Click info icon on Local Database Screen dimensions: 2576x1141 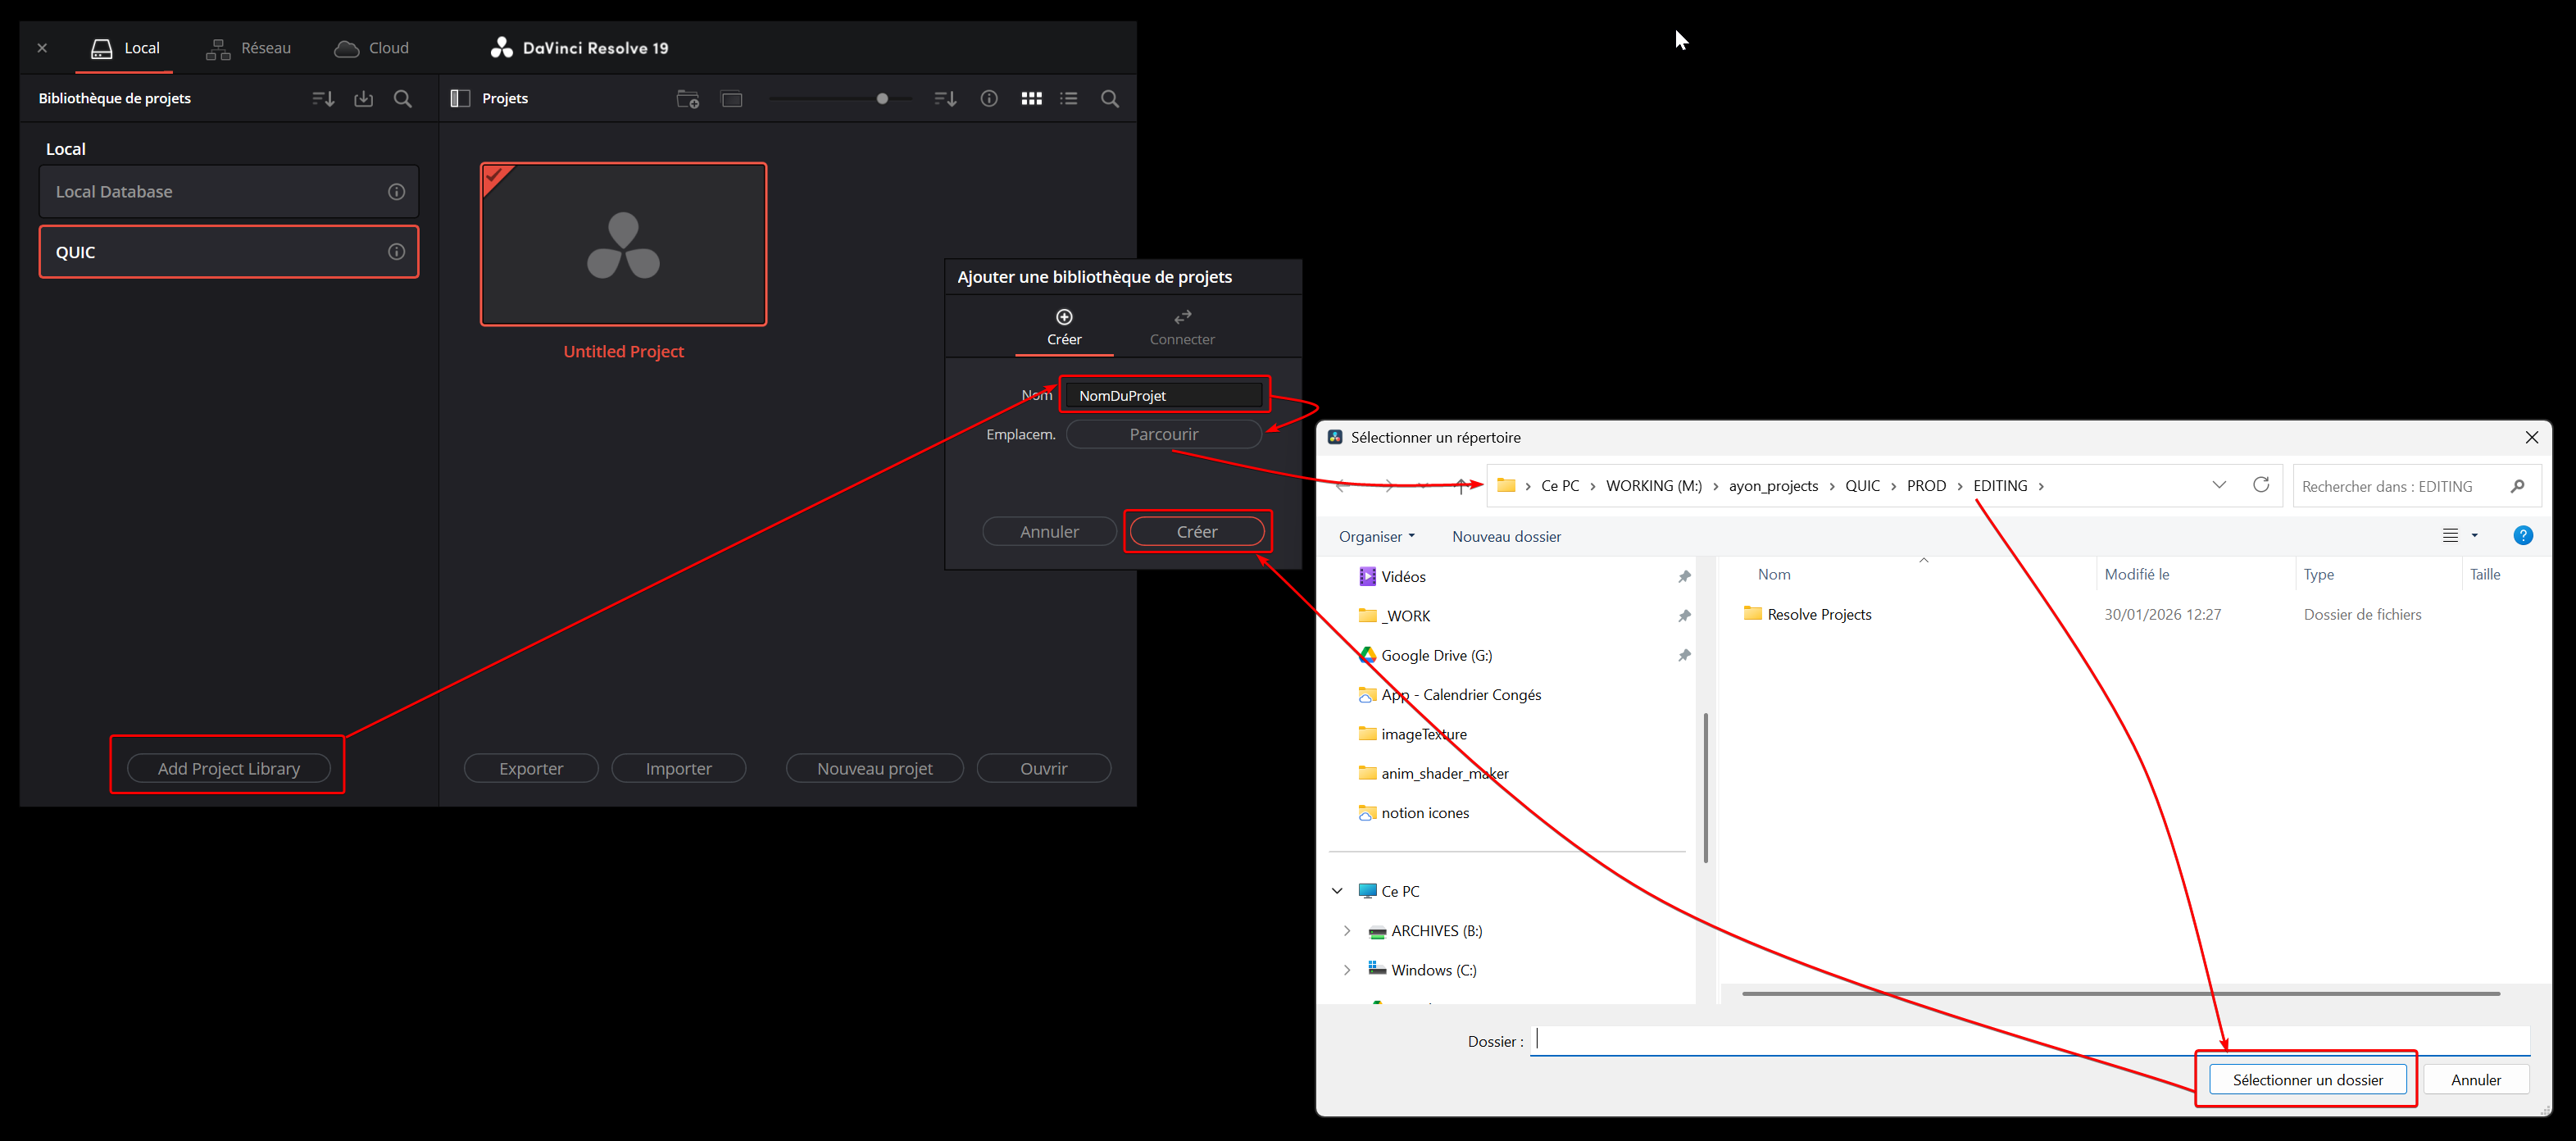pos(396,192)
